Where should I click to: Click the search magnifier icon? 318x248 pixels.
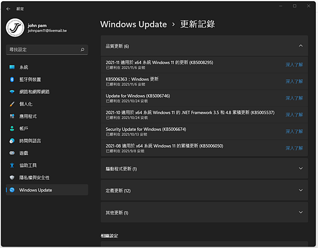82,50
